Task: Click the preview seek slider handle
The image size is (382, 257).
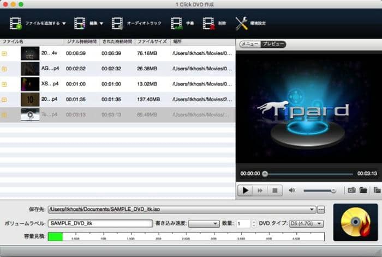Action: (265, 174)
